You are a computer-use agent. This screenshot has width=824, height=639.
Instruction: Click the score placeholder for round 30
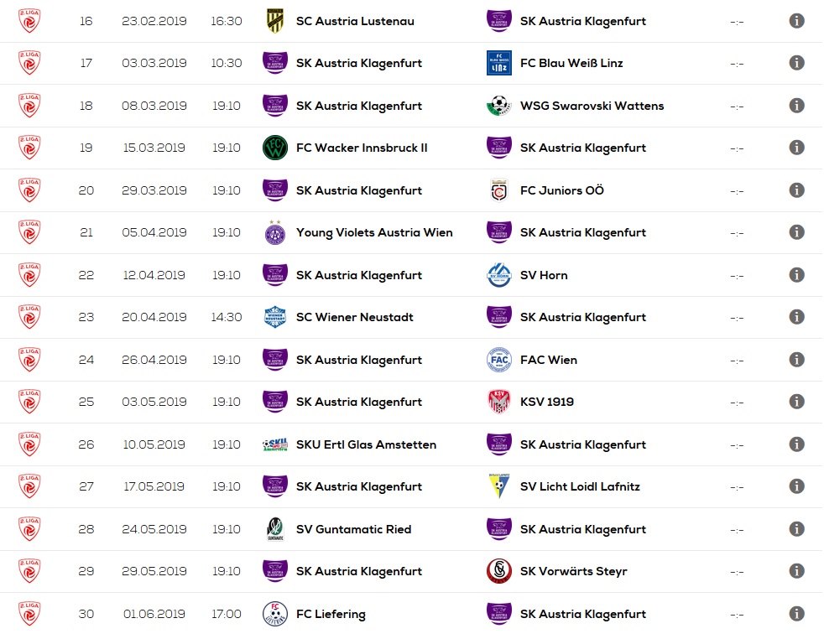tap(737, 615)
